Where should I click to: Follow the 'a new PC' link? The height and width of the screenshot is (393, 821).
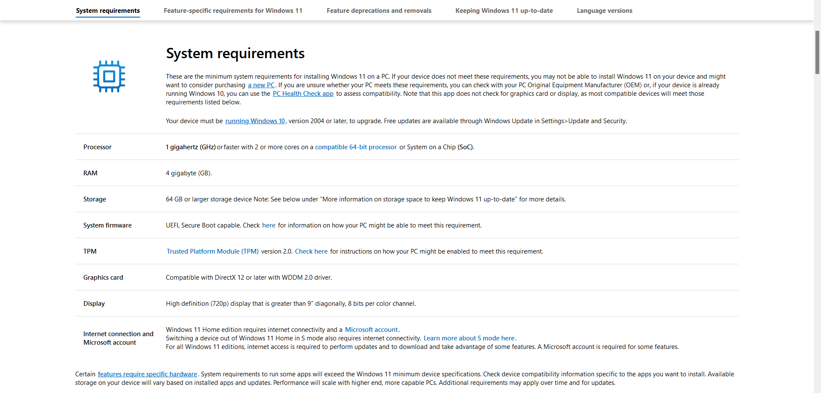tap(261, 85)
